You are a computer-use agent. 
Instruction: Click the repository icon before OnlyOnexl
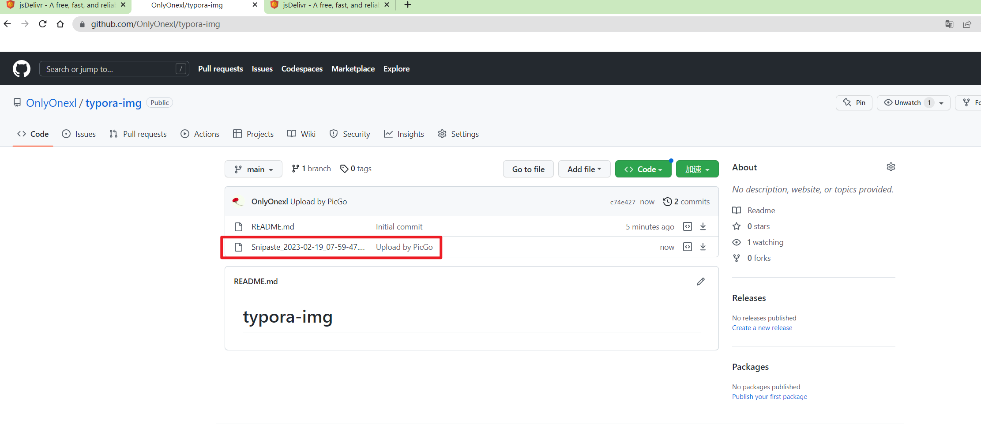[x=17, y=102]
